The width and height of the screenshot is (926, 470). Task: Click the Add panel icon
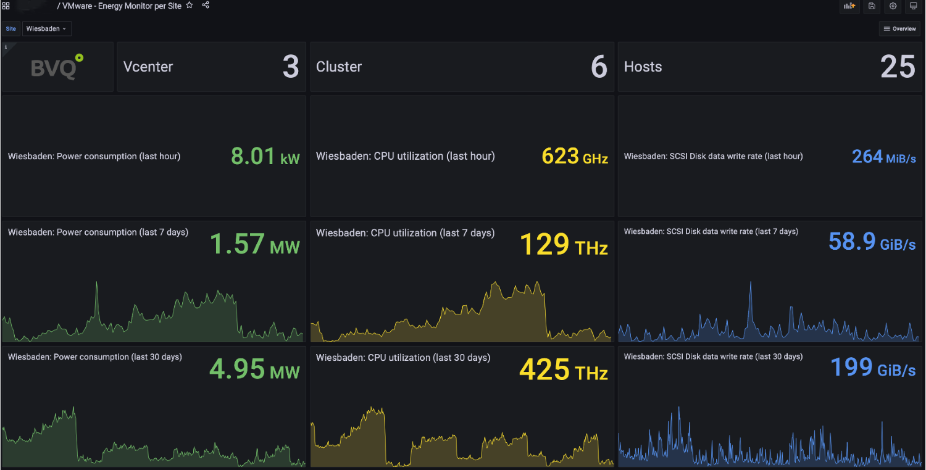click(849, 6)
